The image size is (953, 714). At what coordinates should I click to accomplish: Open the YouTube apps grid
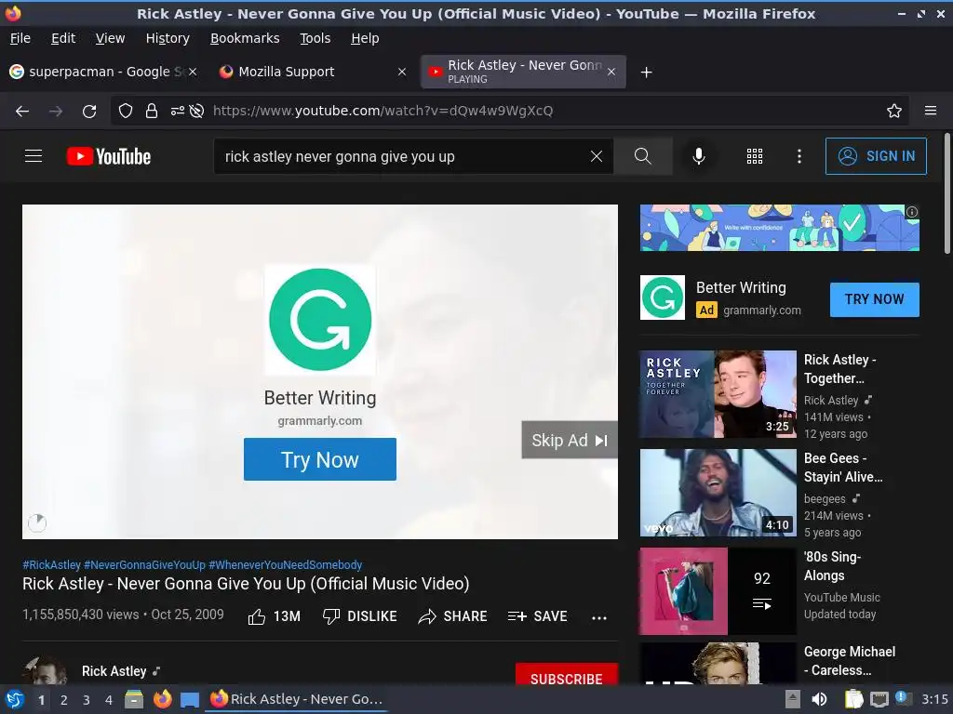(x=754, y=156)
